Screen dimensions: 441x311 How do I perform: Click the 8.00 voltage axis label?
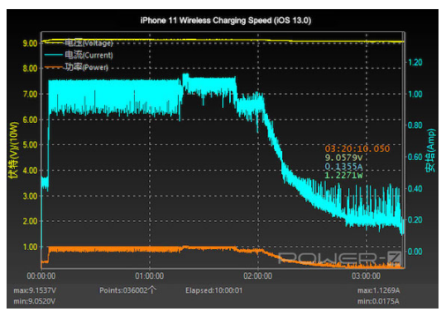(30, 68)
